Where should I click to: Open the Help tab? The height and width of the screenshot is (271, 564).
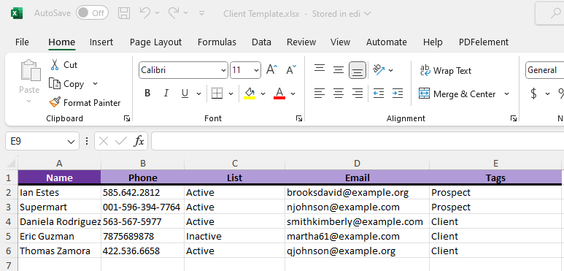pos(433,42)
